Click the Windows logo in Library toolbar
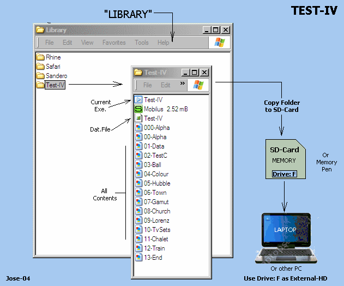This screenshot has height=286, width=344. tap(219, 43)
